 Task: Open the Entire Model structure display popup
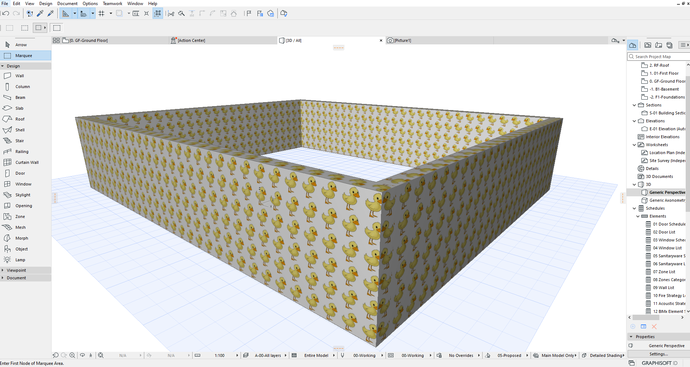(x=316, y=355)
